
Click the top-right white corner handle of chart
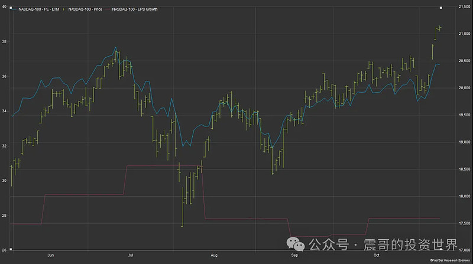(440, 8)
